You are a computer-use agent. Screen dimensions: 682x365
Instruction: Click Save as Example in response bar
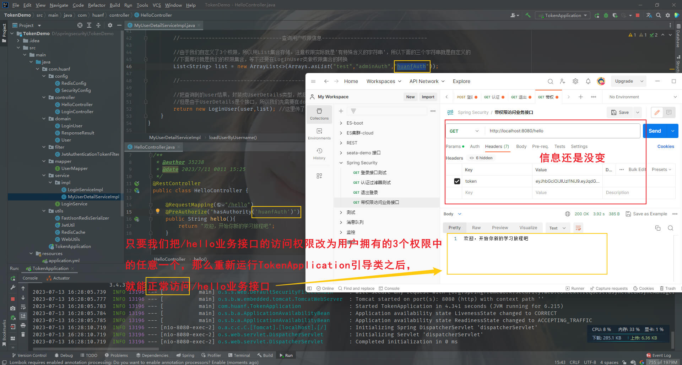[x=646, y=214]
